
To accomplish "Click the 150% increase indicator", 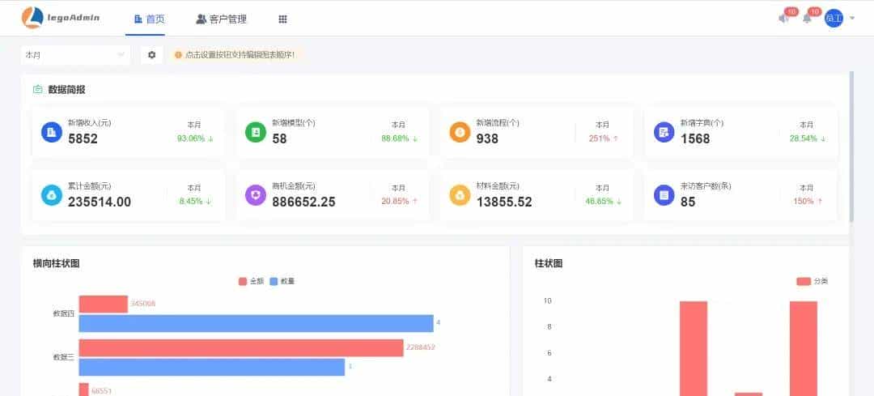I will pos(808,202).
